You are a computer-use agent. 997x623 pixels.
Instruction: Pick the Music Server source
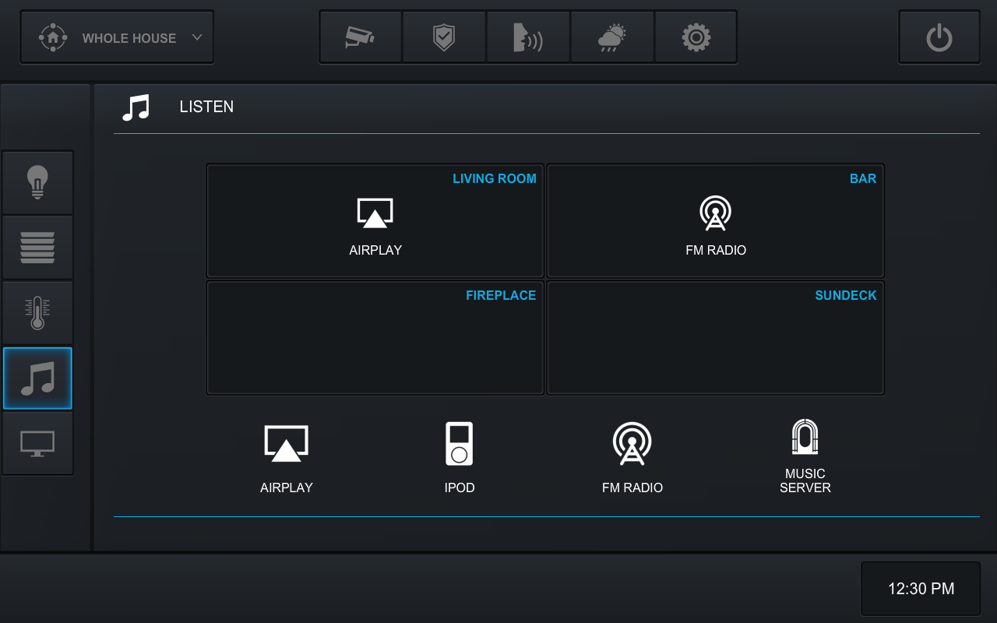(x=805, y=457)
